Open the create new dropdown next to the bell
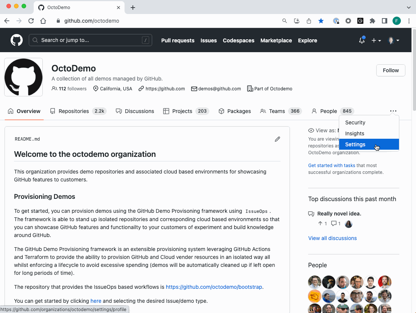Screen dimensions: 416x313 click(x=376, y=40)
